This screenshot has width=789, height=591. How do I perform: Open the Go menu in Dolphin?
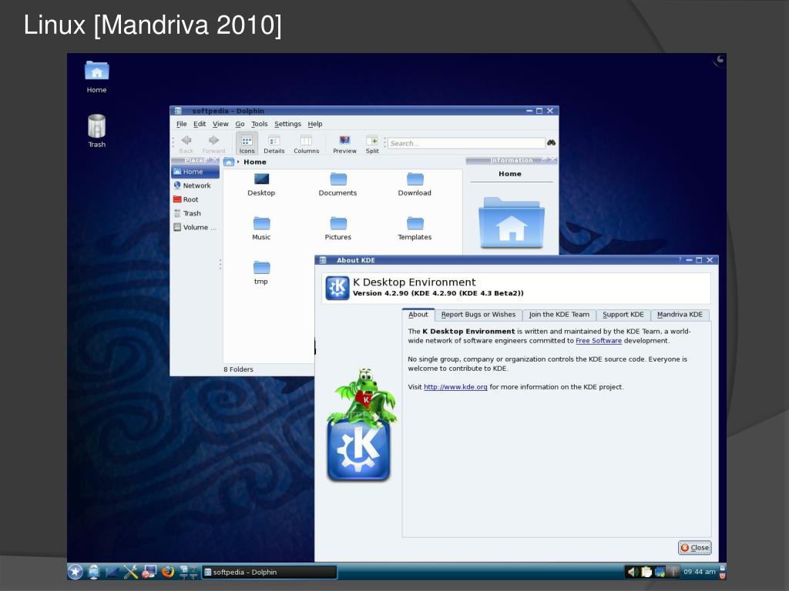pyautogui.click(x=240, y=124)
